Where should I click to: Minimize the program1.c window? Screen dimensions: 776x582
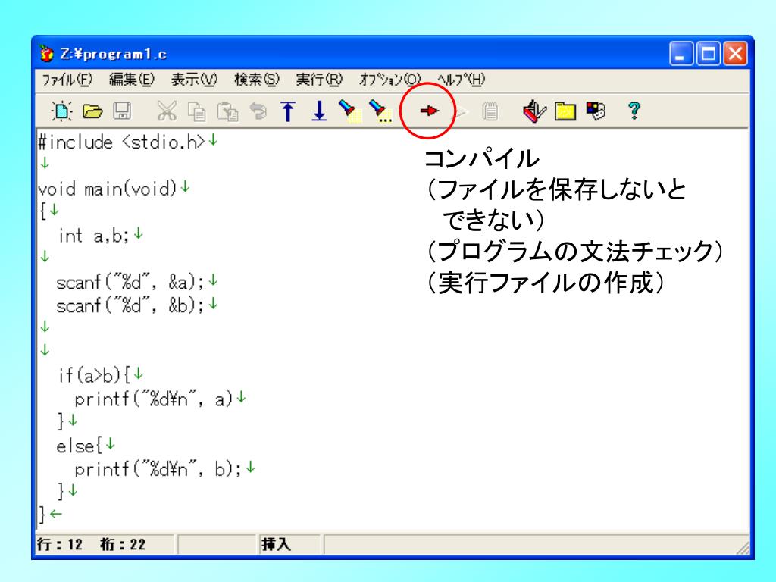click(681, 54)
